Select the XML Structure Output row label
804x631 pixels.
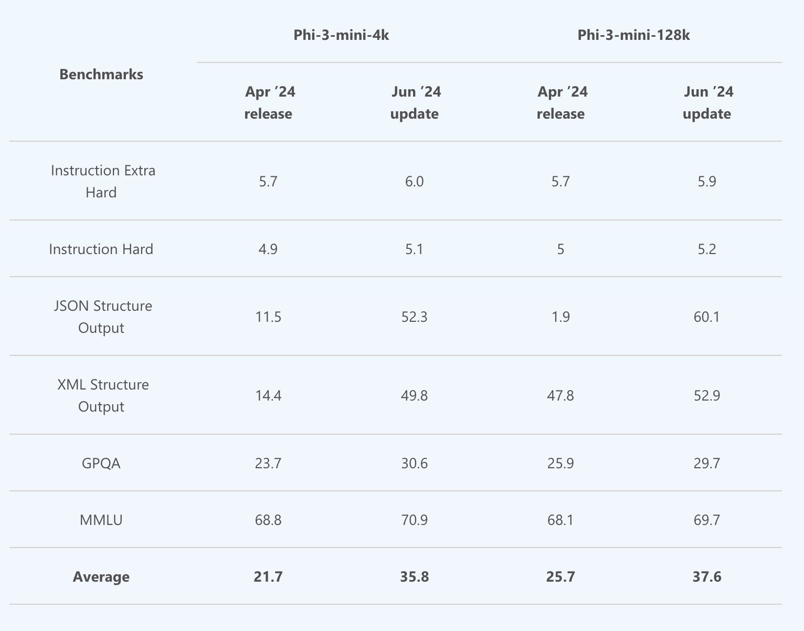pyautogui.click(x=103, y=395)
